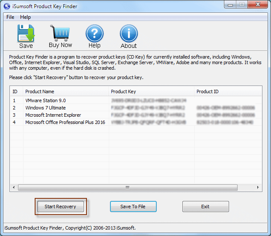Viewport: 271px width, 236px height.
Task: Click the Product ID column header
Action: tap(228, 91)
